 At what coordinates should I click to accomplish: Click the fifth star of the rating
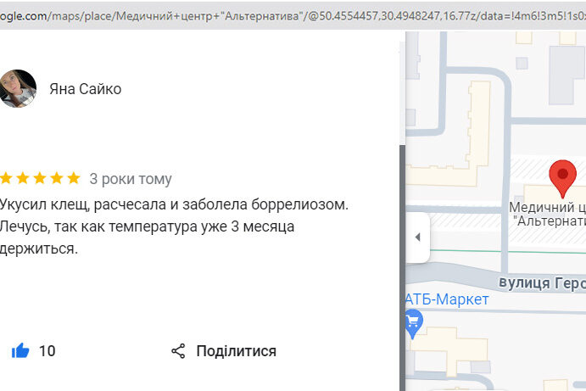(x=74, y=178)
